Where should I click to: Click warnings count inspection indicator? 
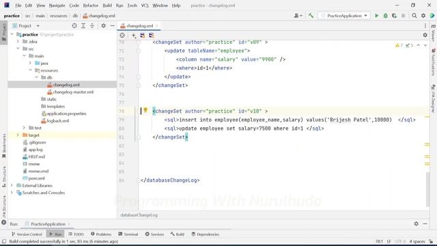coord(399,45)
